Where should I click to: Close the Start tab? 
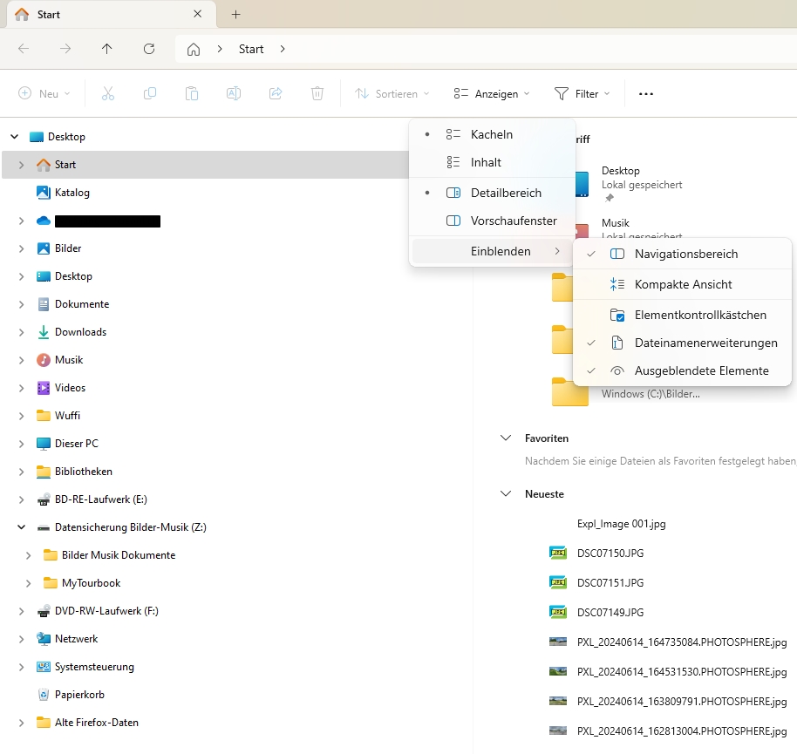(x=198, y=14)
